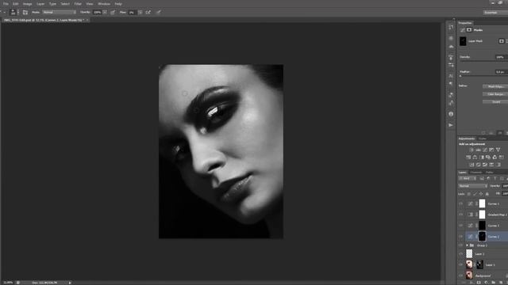
Task: Click the Density slider track
Action: point(483,61)
